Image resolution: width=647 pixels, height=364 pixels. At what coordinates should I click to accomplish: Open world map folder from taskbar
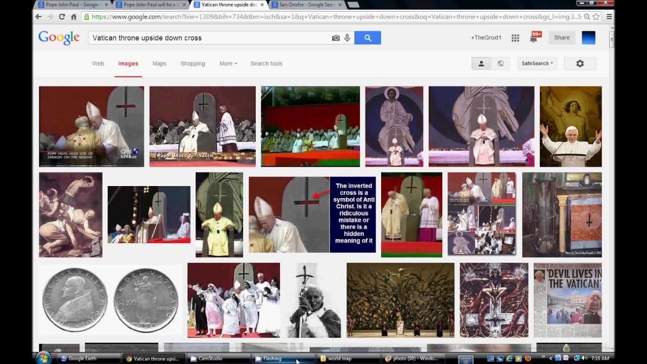point(348,358)
